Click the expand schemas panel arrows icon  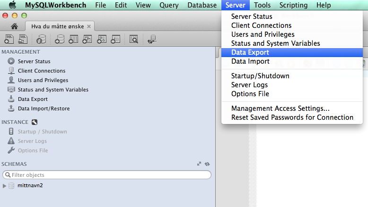(199, 164)
